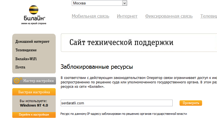Click the Быстрая настройка header

[34, 92]
